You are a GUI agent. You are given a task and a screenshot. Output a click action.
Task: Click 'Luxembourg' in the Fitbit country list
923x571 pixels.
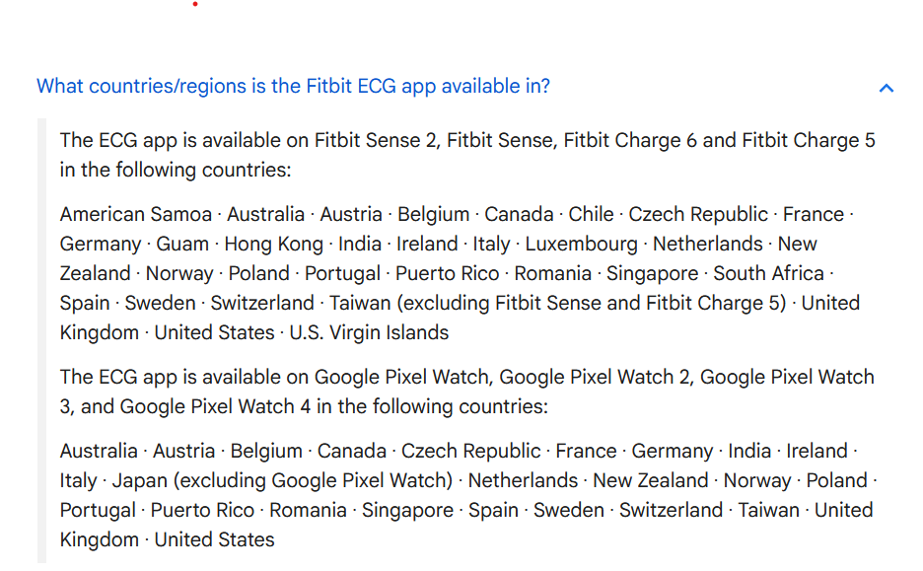581,244
